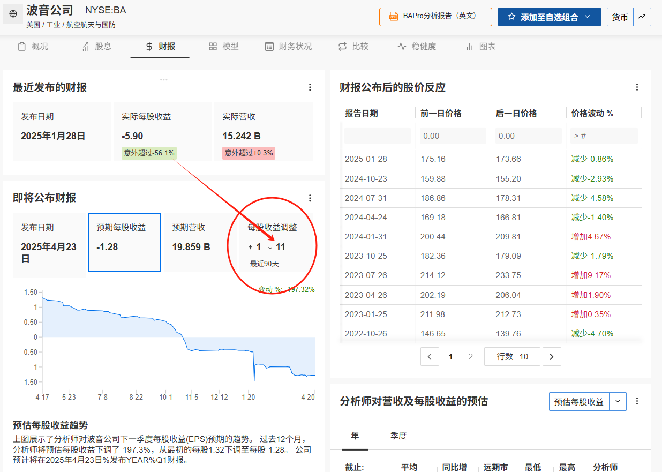The height and width of the screenshot is (472, 662).
Task: Click the 减少-4.70% price change cell
Action: coord(592,333)
